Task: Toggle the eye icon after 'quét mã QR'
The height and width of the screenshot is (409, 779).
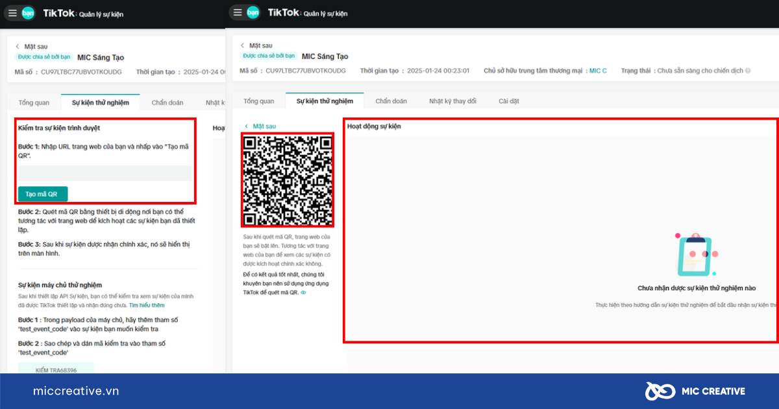Action: coord(303,293)
